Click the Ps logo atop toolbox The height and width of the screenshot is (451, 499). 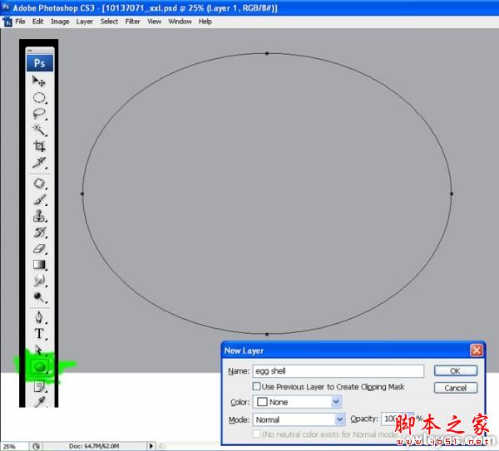39,63
